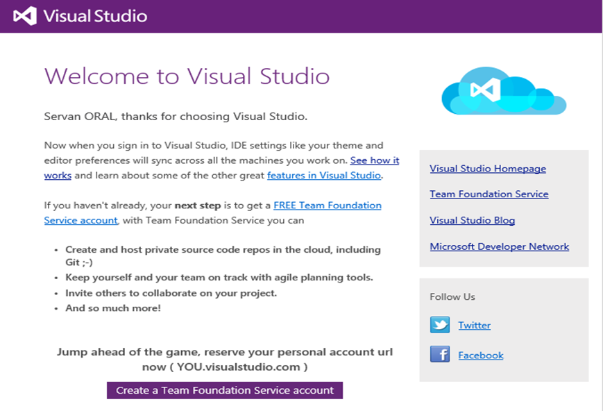Open the Microsoft Developer Network link
This screenshot has width=603, height=411.
[x=499, y=246]
